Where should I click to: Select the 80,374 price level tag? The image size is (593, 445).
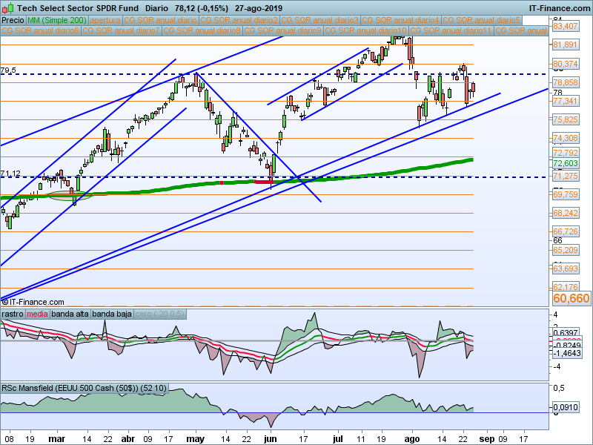pos(566,64)
